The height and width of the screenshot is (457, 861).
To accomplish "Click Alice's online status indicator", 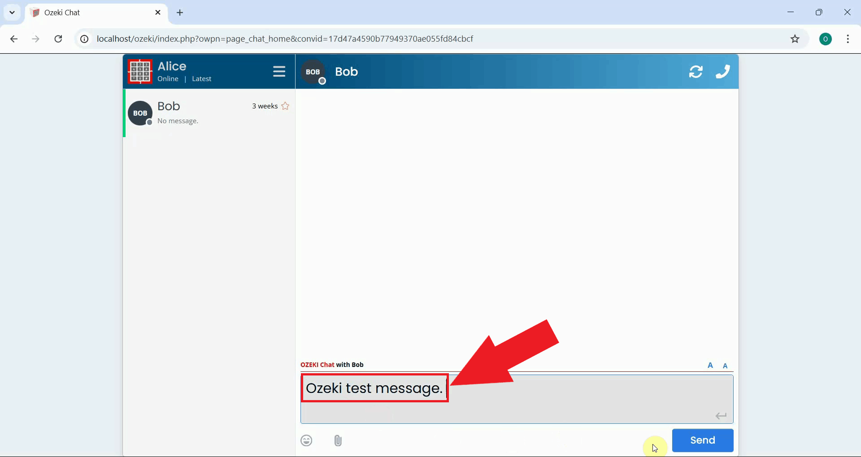I will click(x=168, y=79).
